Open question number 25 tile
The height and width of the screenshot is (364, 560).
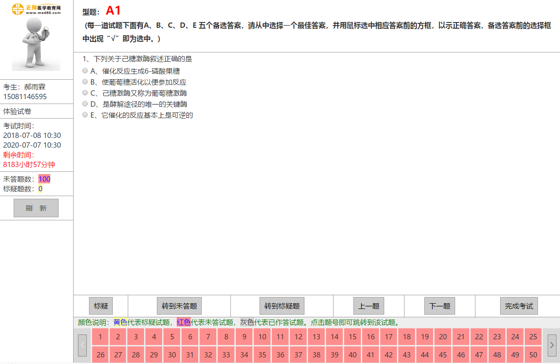point(533,337)
